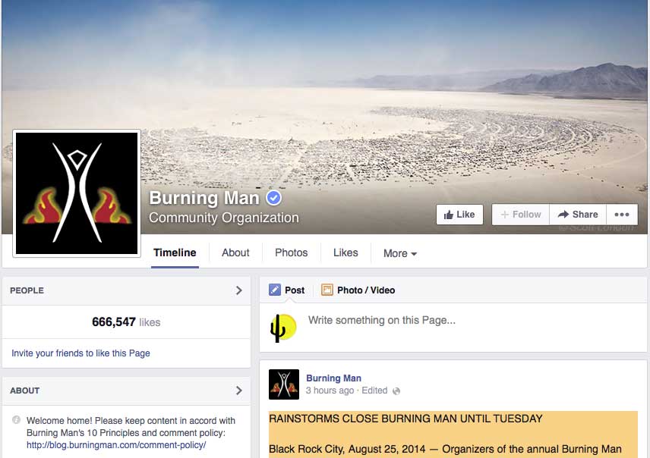Expand the PEOPLE section chevron

(x=238, y=290)
